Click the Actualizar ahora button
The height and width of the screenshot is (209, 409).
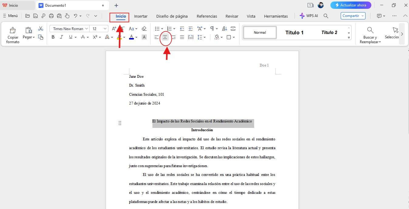tap(351, 5)
